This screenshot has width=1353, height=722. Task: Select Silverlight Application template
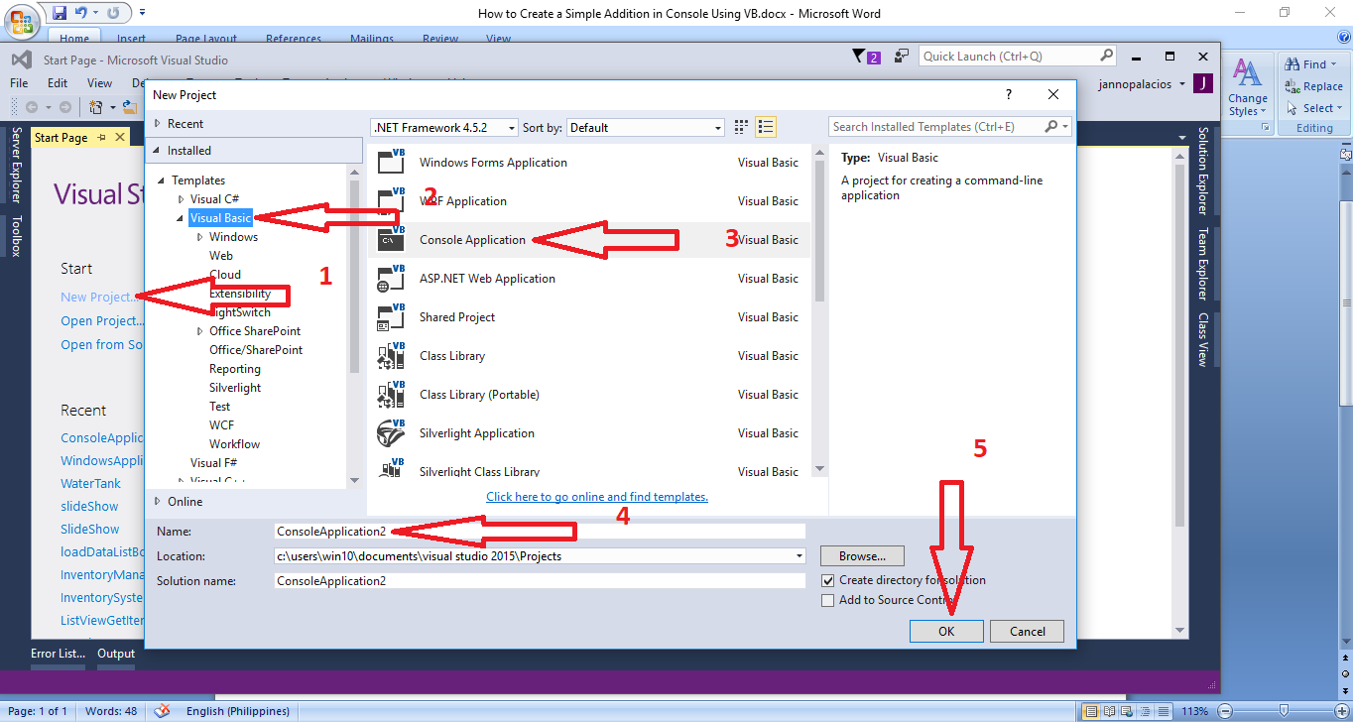589,433
